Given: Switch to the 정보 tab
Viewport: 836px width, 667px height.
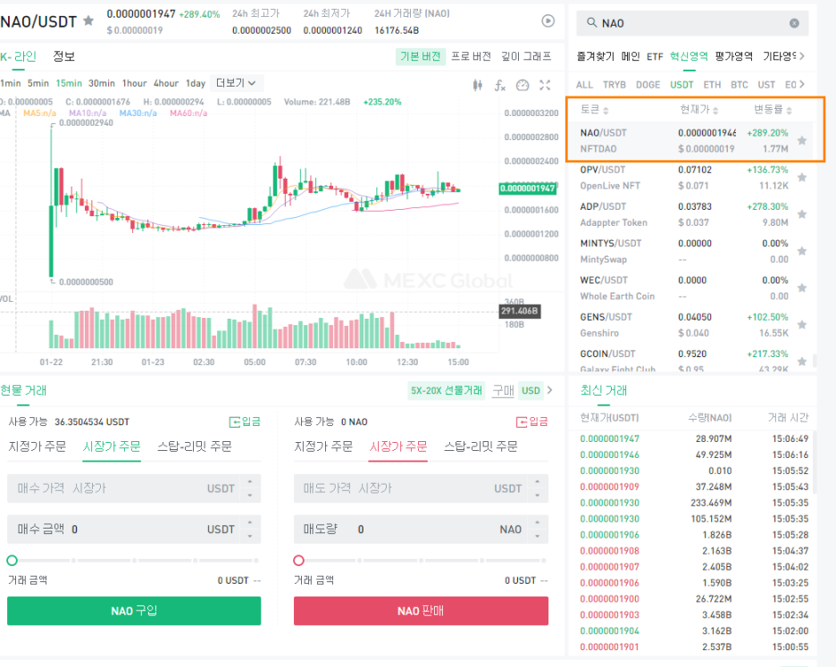Looking at the screenshot, I should click(x=64, y=56).
